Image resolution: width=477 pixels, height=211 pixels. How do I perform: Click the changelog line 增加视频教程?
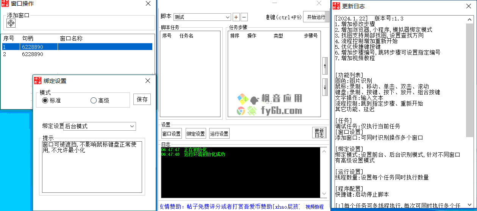pyautogui.click(x=355, y=58)
